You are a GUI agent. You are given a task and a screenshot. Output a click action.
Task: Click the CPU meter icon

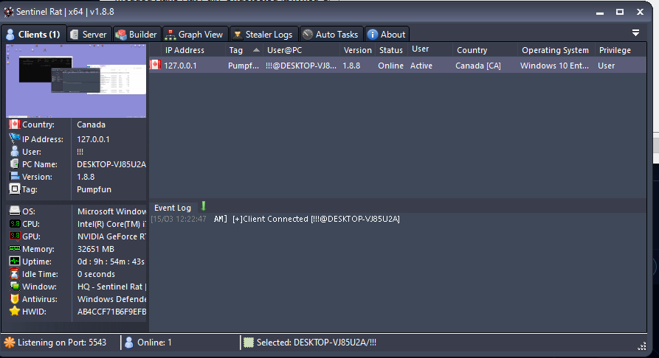pyautogui.click(x=15, y=224)
